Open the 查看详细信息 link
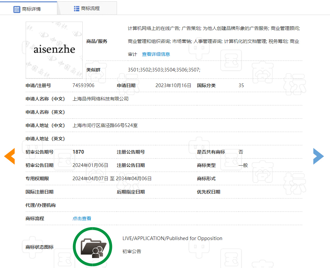Screen dimensions: 330x268 (x=156, y=54)
